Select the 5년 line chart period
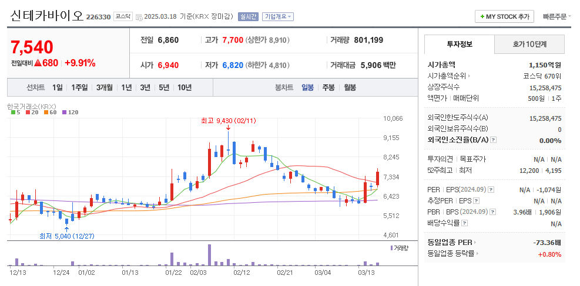This screenshot has width=580, height=286. point(164,87)
